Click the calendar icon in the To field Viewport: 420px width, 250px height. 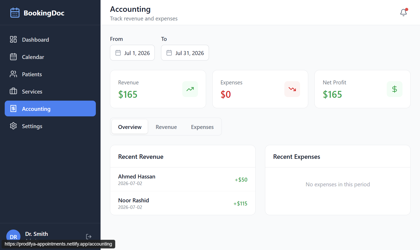[x=169, y=53]
